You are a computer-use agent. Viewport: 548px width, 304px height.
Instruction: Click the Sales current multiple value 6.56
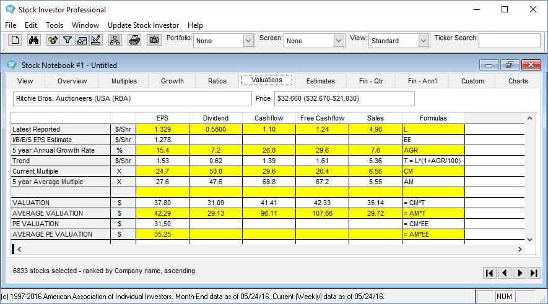coord(375,171)
